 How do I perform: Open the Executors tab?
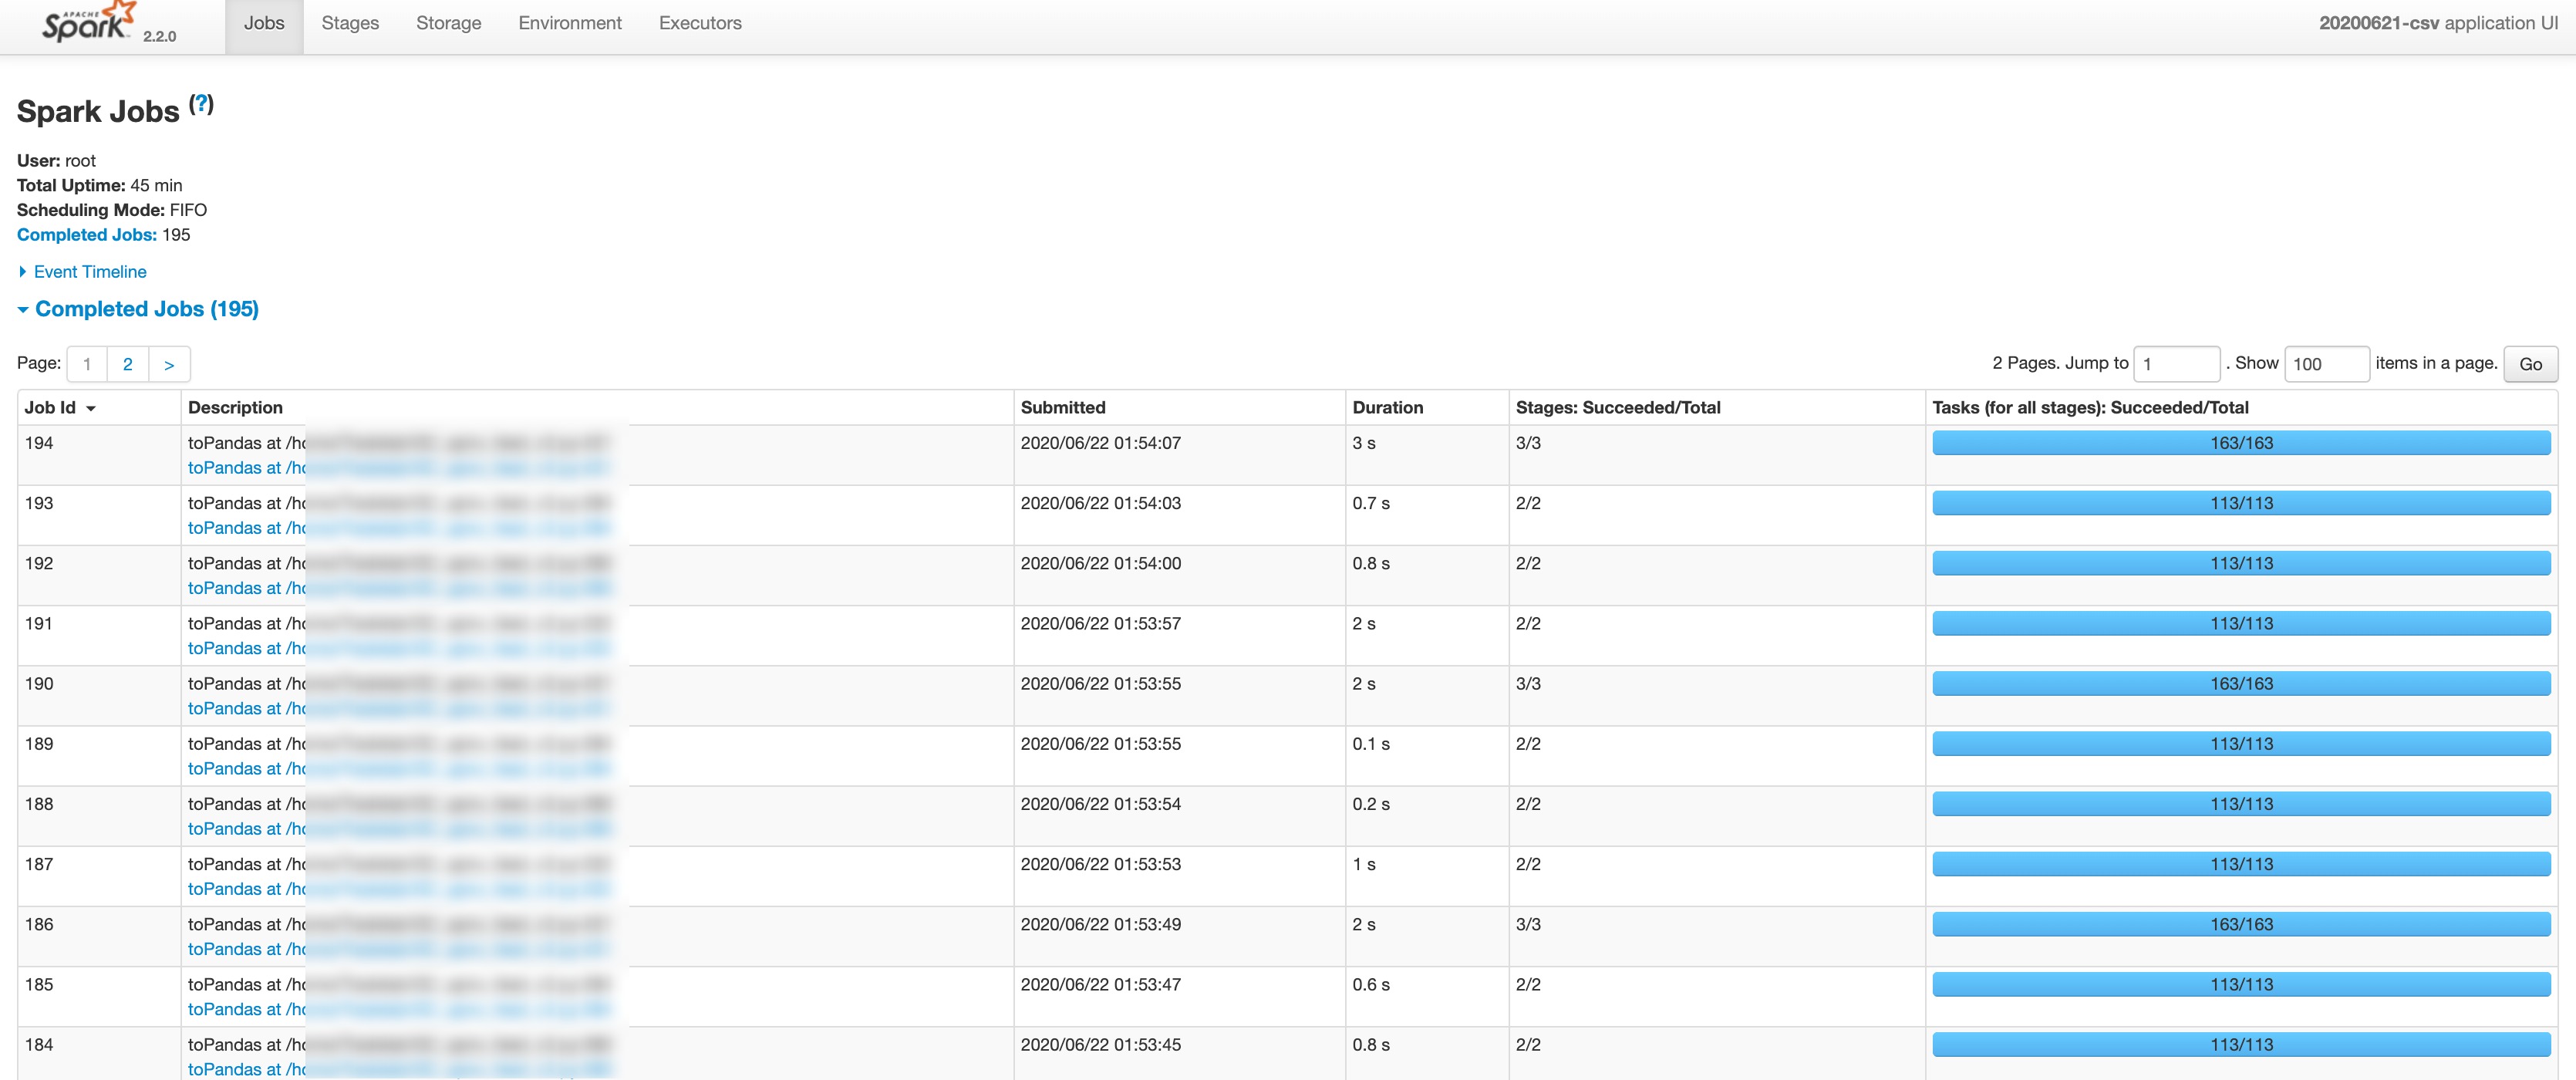coord(699,23)
